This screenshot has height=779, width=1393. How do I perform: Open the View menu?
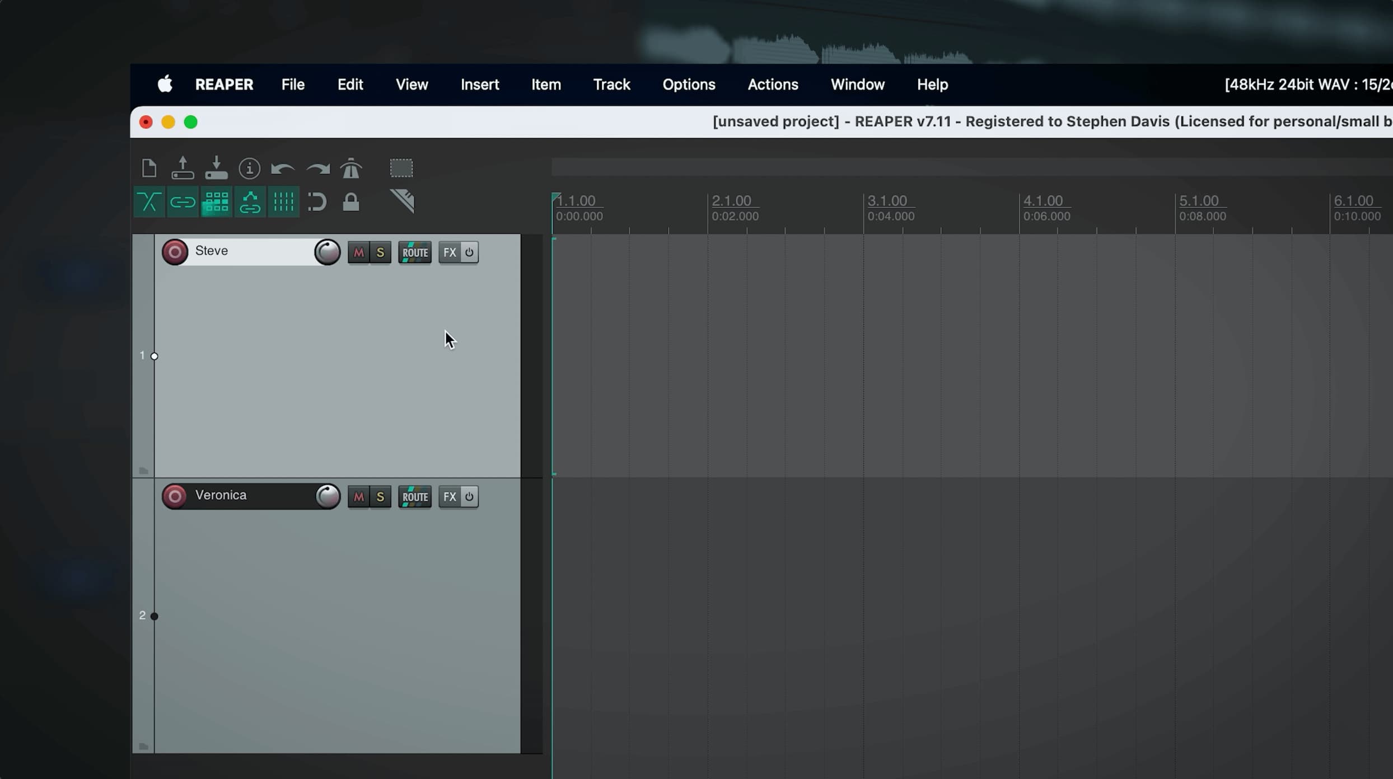click(x=412, y=85)
